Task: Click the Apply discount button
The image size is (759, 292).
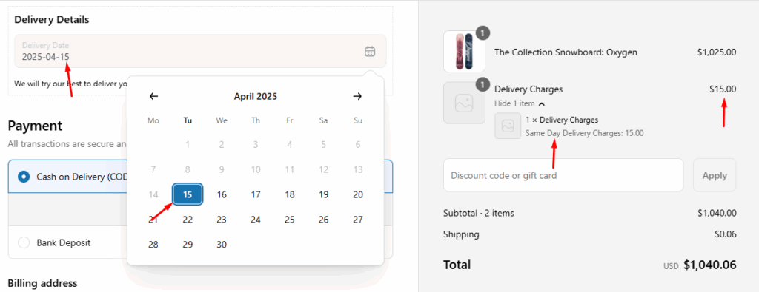Action: [715, 175]
